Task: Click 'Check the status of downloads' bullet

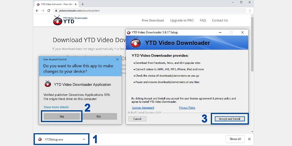Action: 167,76
